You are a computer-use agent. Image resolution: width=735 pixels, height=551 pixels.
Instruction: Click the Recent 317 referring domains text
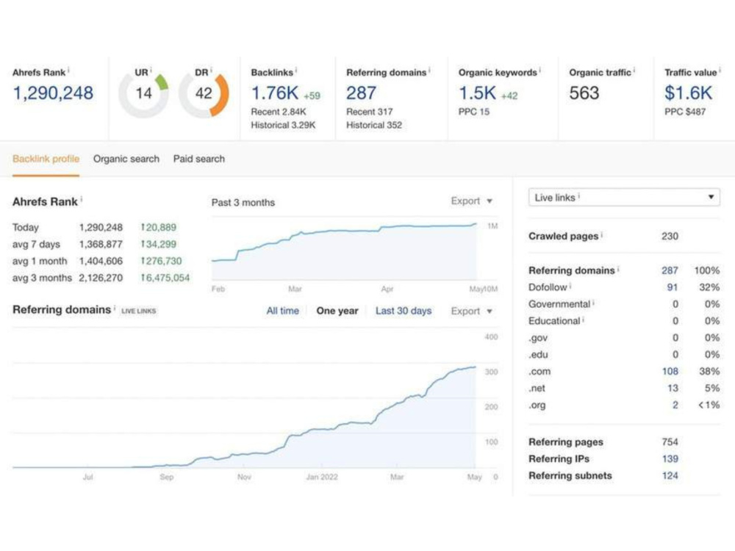370,112
